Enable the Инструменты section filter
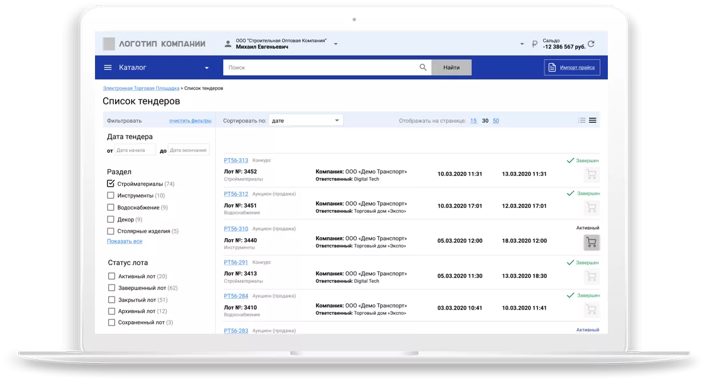The width and height of the screenshot is (704, 380). 111,195
